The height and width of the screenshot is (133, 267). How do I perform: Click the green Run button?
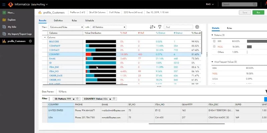[258, 12]
